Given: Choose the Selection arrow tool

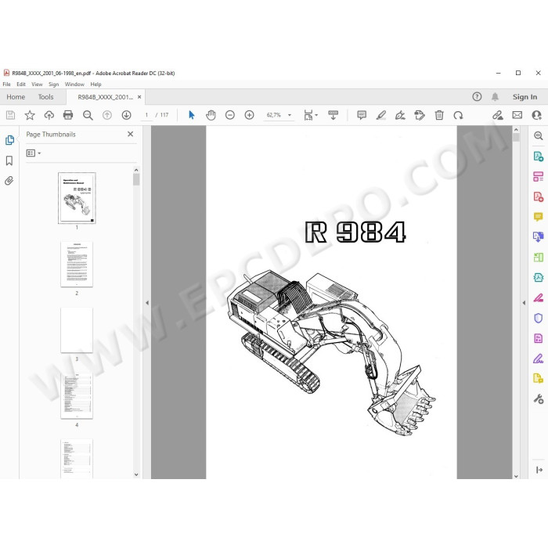Looking at the screenshot, I should coord(192,115).
